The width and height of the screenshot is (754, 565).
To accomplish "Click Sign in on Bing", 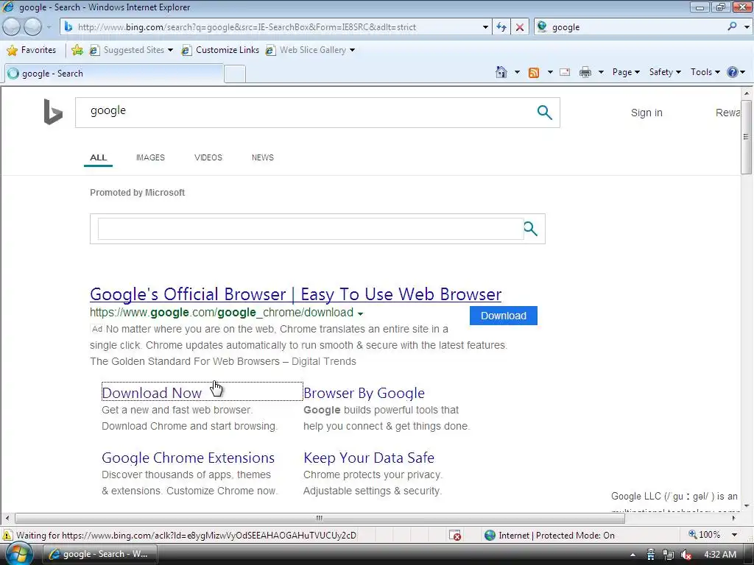I will click(646, 113).
